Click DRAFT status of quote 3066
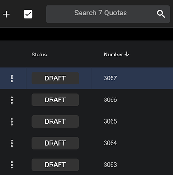The image size is (173, 175). [55, 100]
